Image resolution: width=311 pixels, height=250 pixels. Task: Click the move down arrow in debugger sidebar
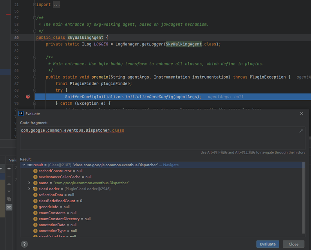[x=9, y=191]
